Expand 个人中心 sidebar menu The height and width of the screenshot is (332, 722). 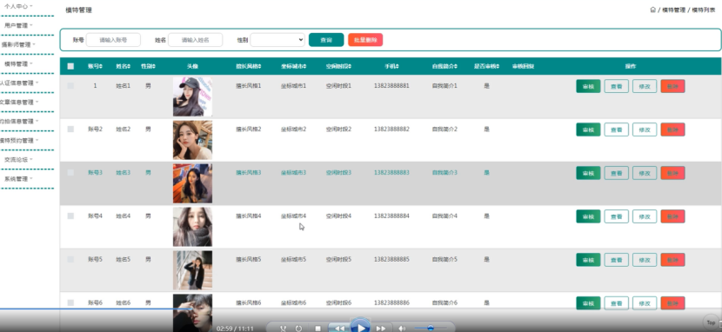point(18,6)
